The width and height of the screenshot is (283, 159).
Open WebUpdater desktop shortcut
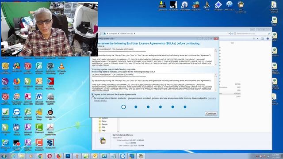tap(185, 6)
